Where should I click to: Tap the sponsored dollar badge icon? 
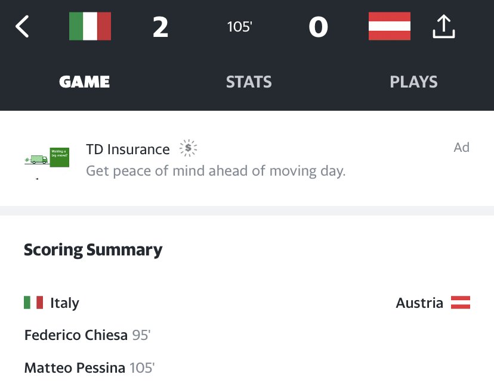188,148
